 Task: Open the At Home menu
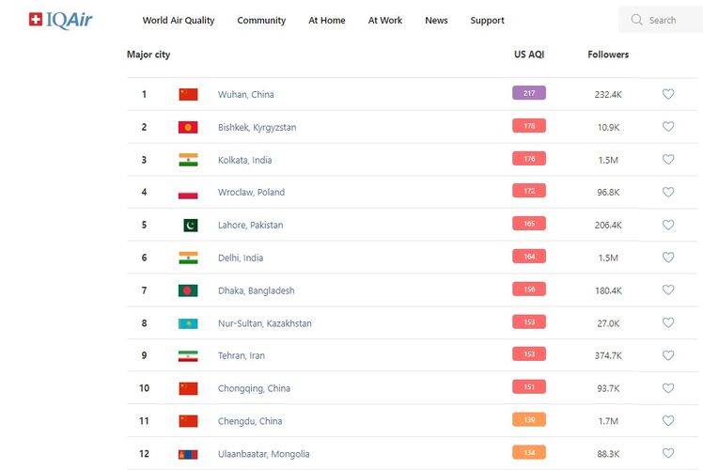(327, 21)
